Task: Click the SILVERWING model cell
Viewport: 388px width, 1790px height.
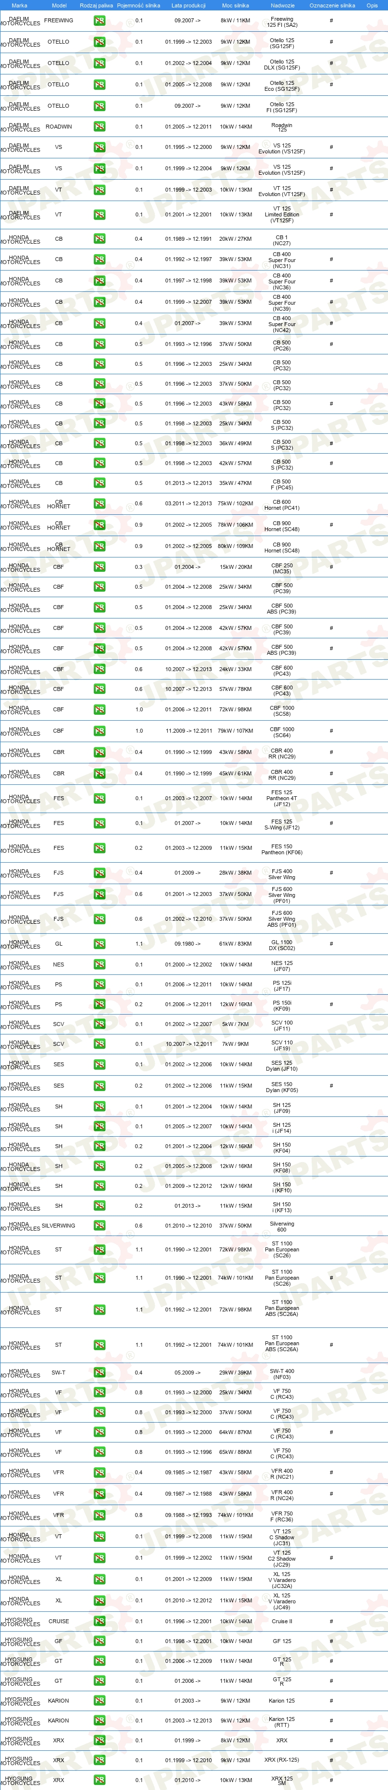Action: [x=59, y=1226]
